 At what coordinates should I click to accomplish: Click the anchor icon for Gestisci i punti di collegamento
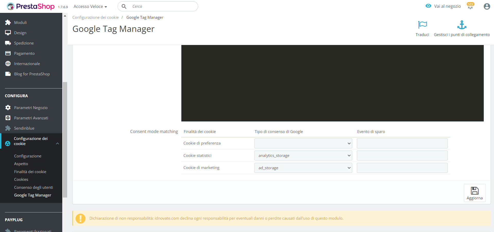pyautogui.click(x=462, y=25)
